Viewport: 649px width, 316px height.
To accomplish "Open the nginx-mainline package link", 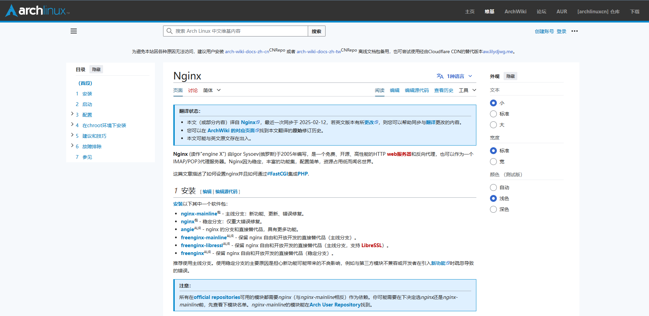I will 199,214.
